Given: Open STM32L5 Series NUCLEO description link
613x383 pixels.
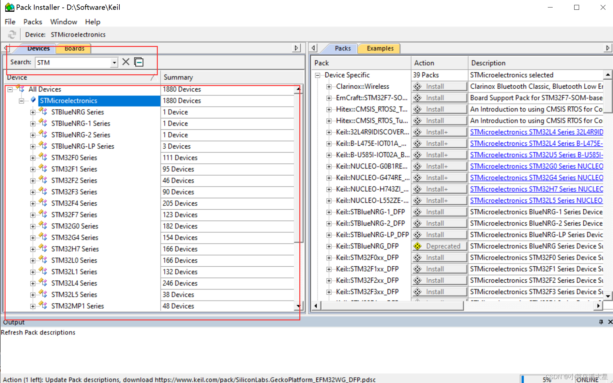Looking at the screenshot, I should (x=536, y=200).
